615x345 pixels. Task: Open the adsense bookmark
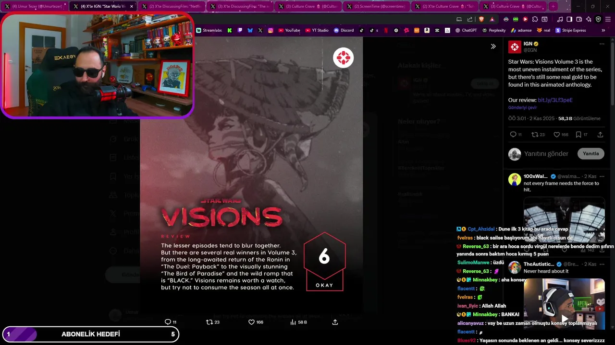coord(521,30)
